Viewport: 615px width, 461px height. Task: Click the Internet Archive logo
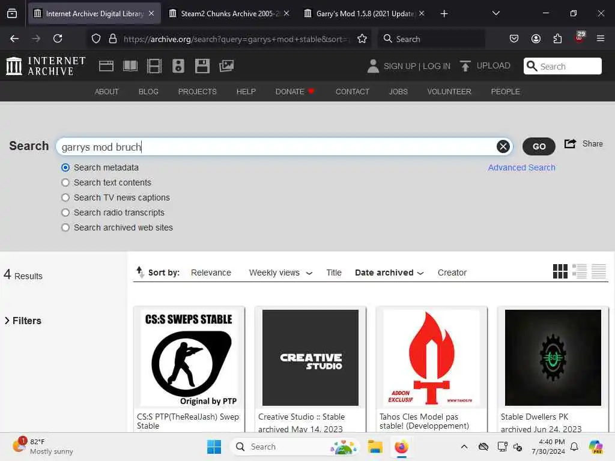[x=46, y=66]
